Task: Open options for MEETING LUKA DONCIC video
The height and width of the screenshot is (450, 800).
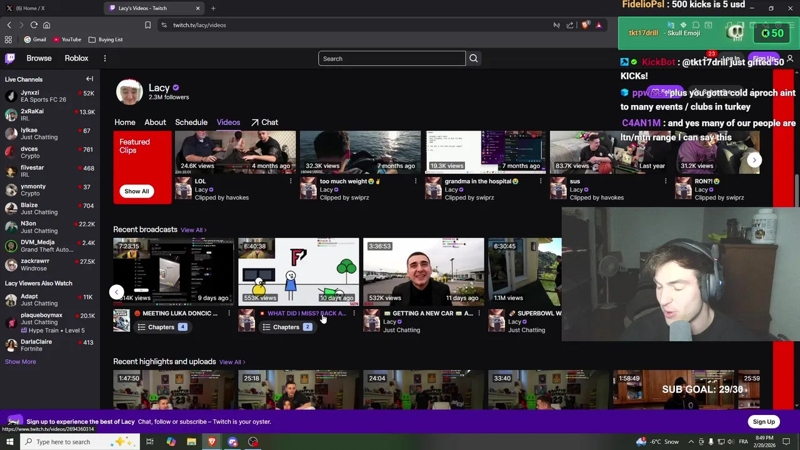Action: click(229, 313)
